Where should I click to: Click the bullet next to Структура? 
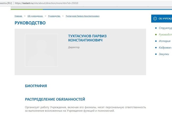155,28
